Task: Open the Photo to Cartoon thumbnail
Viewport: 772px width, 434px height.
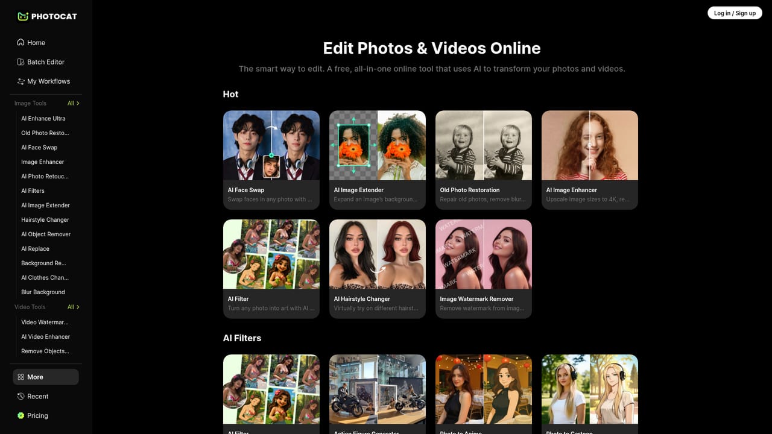Action: pyautogui.click(x=590, y=389)
